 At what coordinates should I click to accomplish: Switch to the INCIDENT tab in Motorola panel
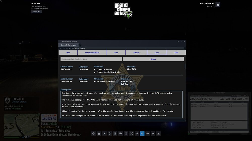click(x=193, y=132)
